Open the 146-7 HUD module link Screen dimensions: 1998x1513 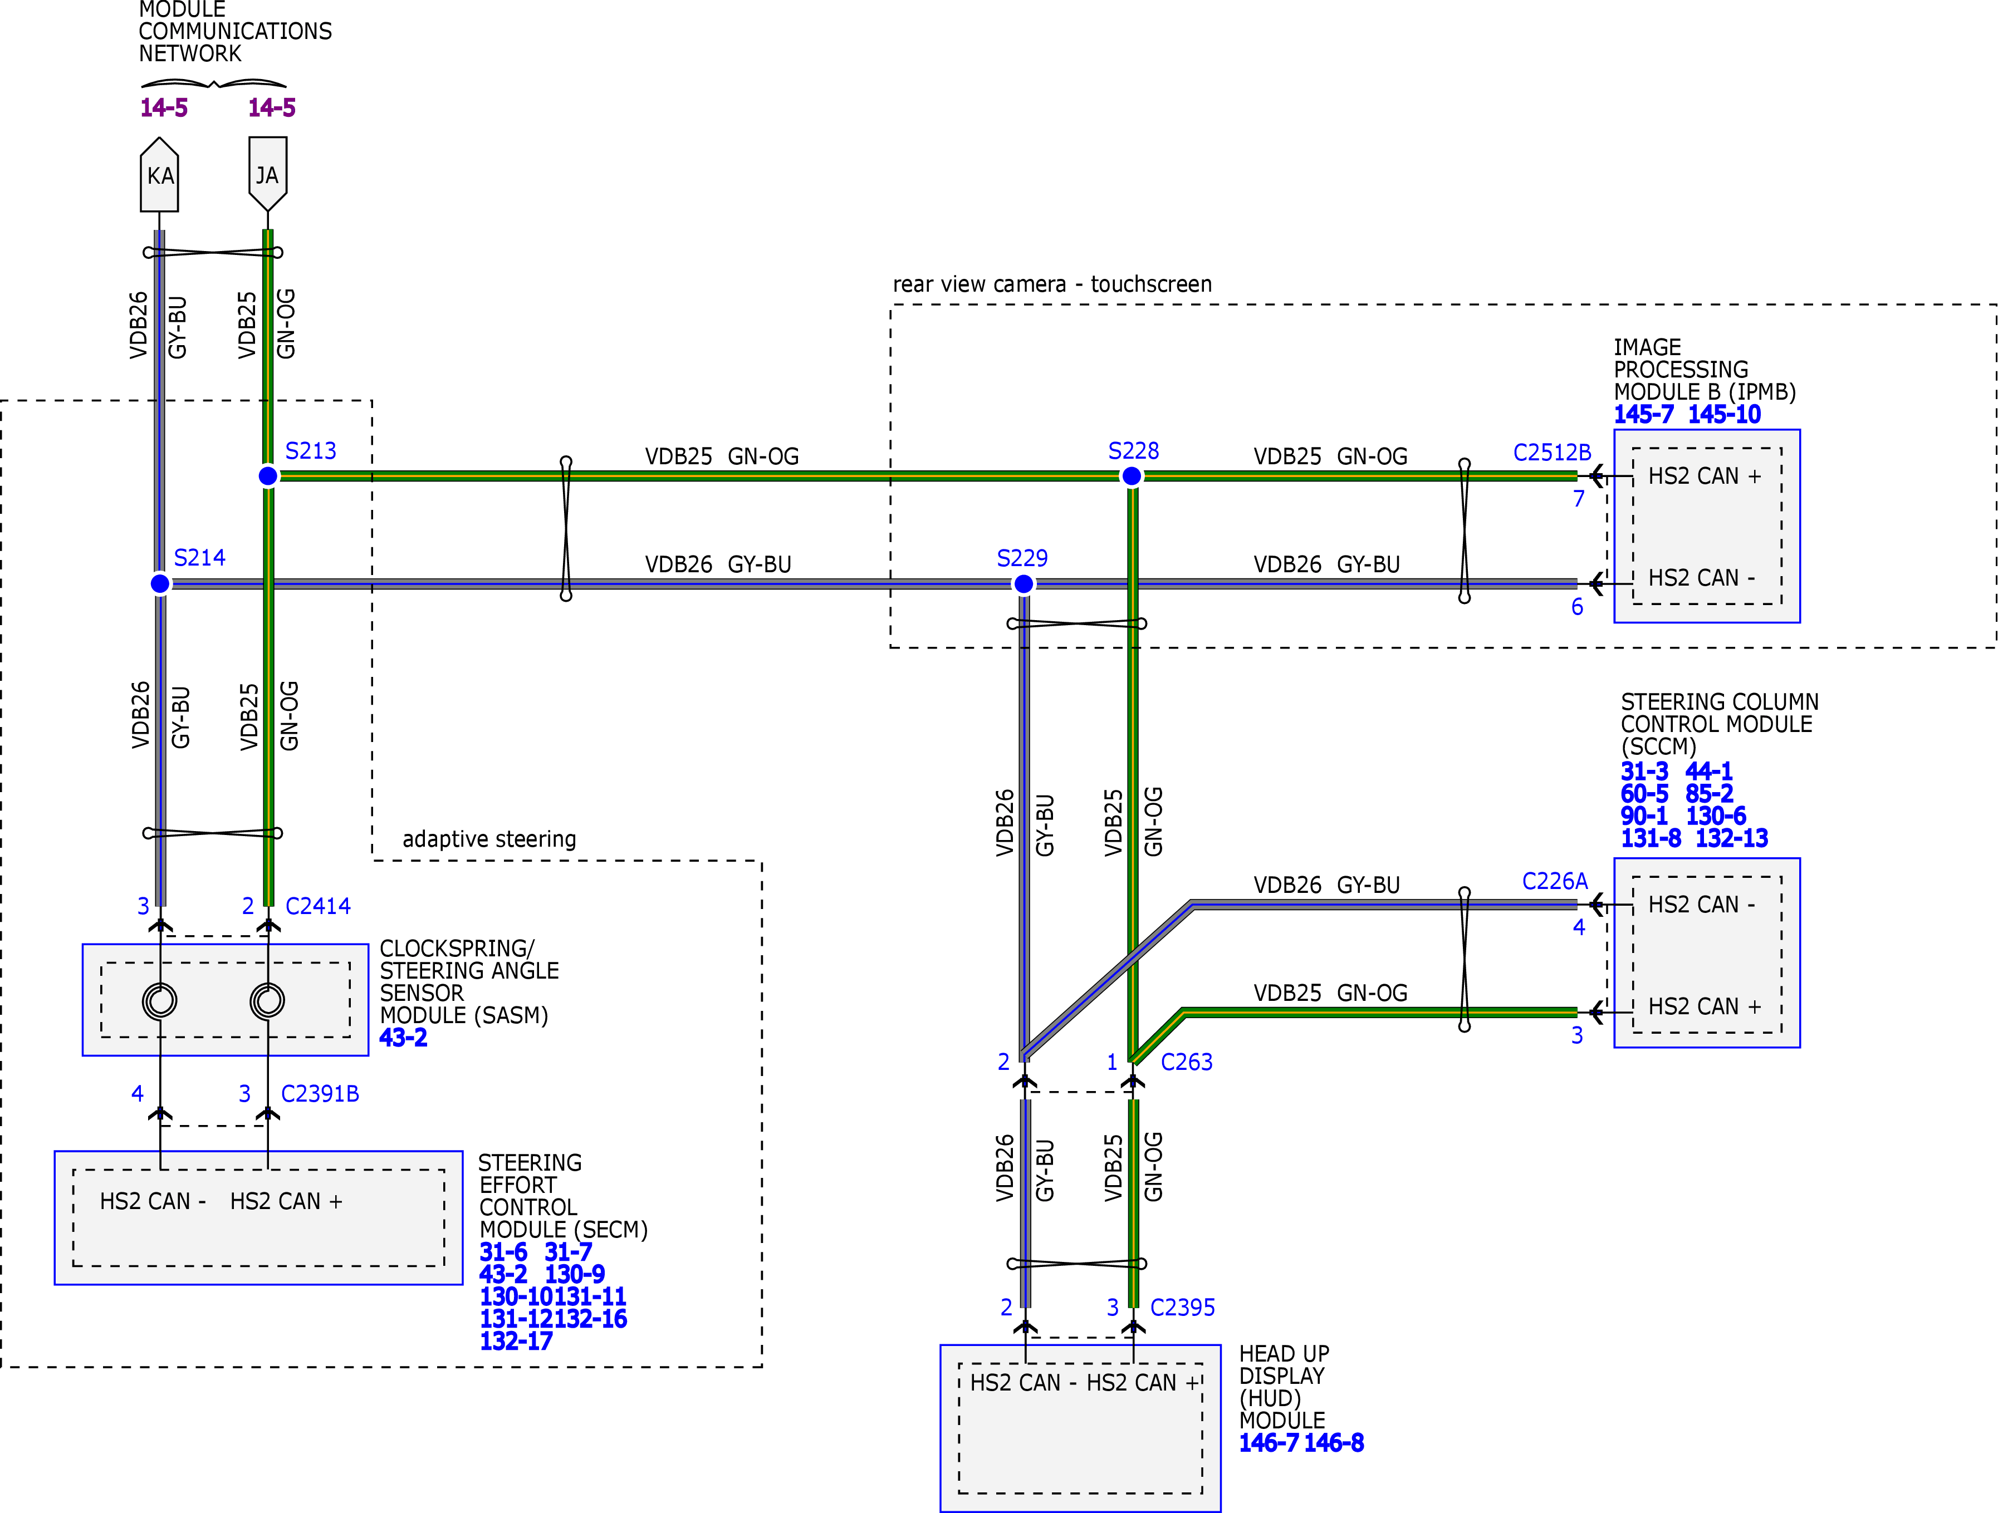[x=1268, y=1443]
